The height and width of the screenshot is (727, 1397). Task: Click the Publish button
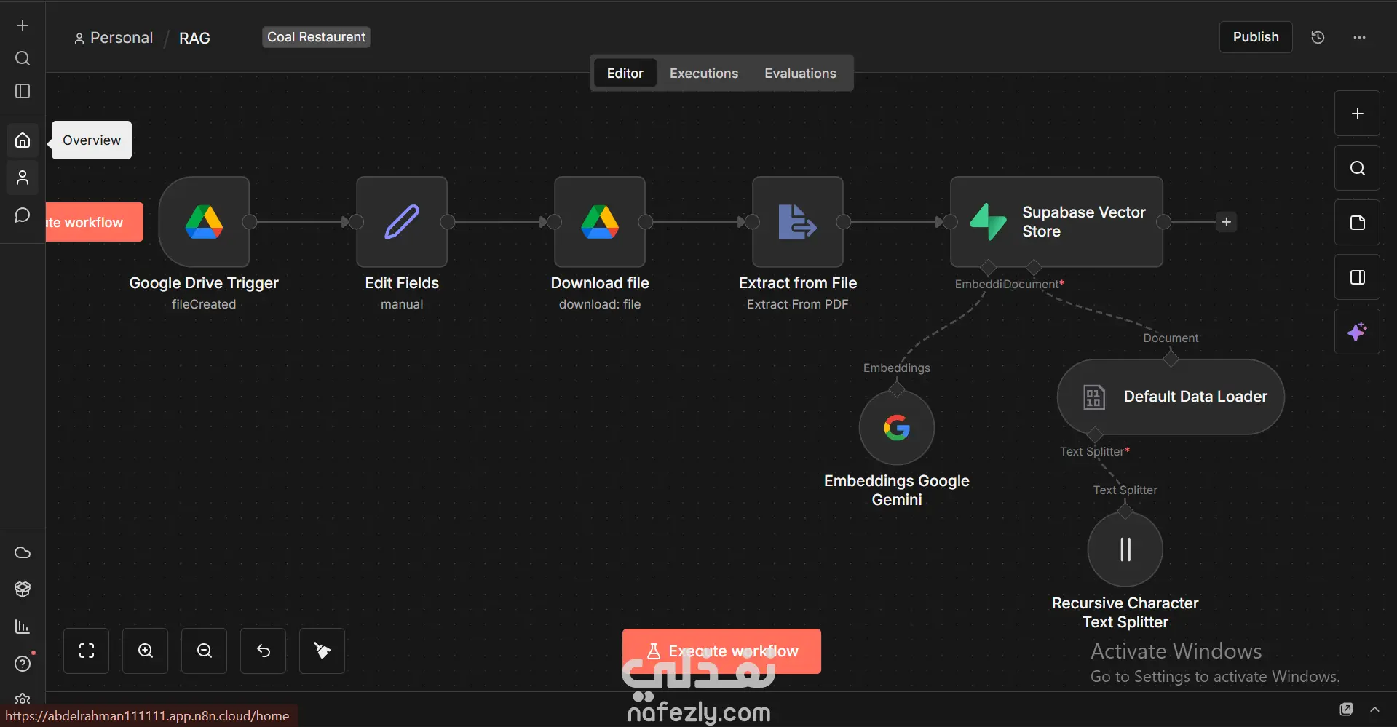pyautogui.click(x=1256, y=37)
